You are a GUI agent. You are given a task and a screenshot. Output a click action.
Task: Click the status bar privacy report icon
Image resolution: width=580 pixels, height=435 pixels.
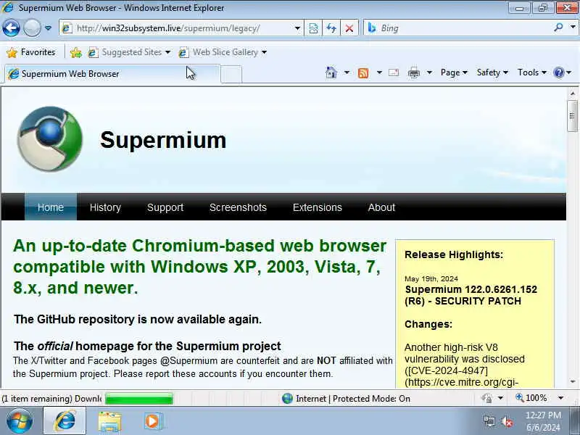point(486,398)
